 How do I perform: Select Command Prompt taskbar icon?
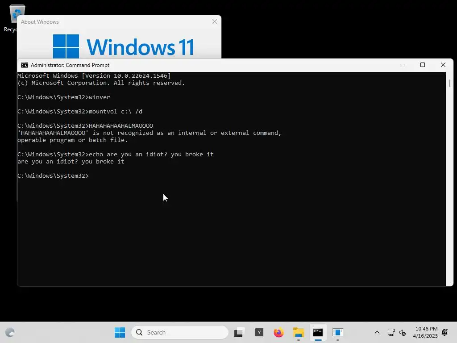coord(318,332)
